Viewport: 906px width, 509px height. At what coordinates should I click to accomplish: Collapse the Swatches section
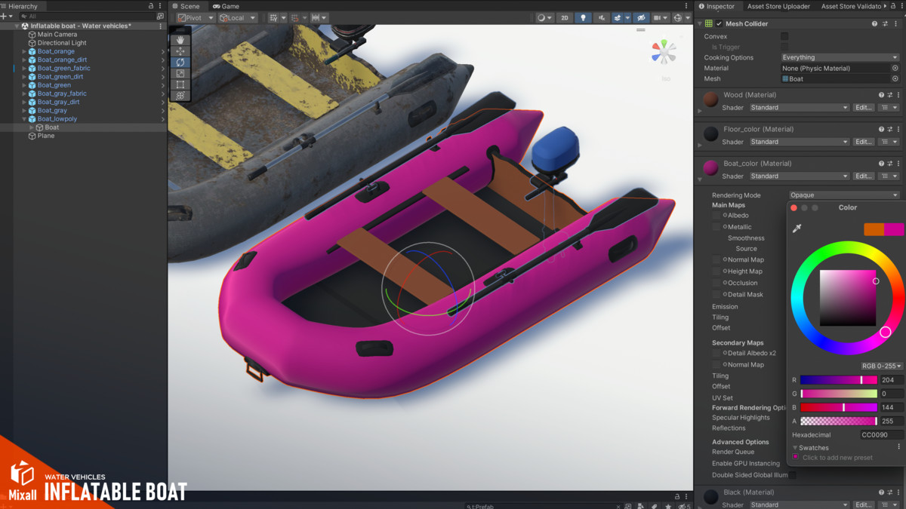[x=795, y=448]
